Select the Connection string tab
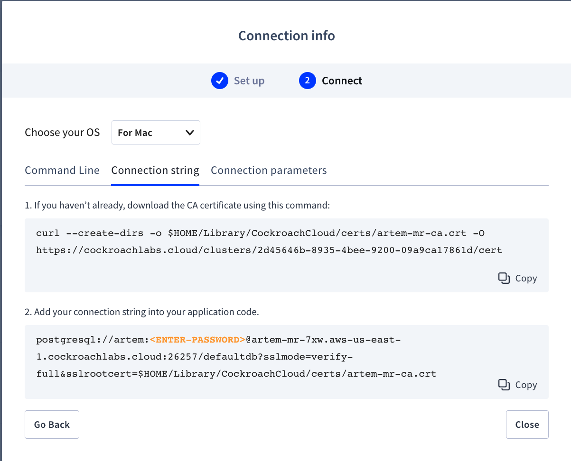 click(155, 171)
